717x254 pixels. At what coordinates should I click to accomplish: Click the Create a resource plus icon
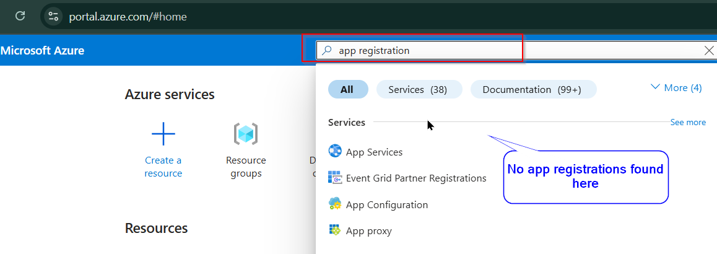(x=163, y=134)
